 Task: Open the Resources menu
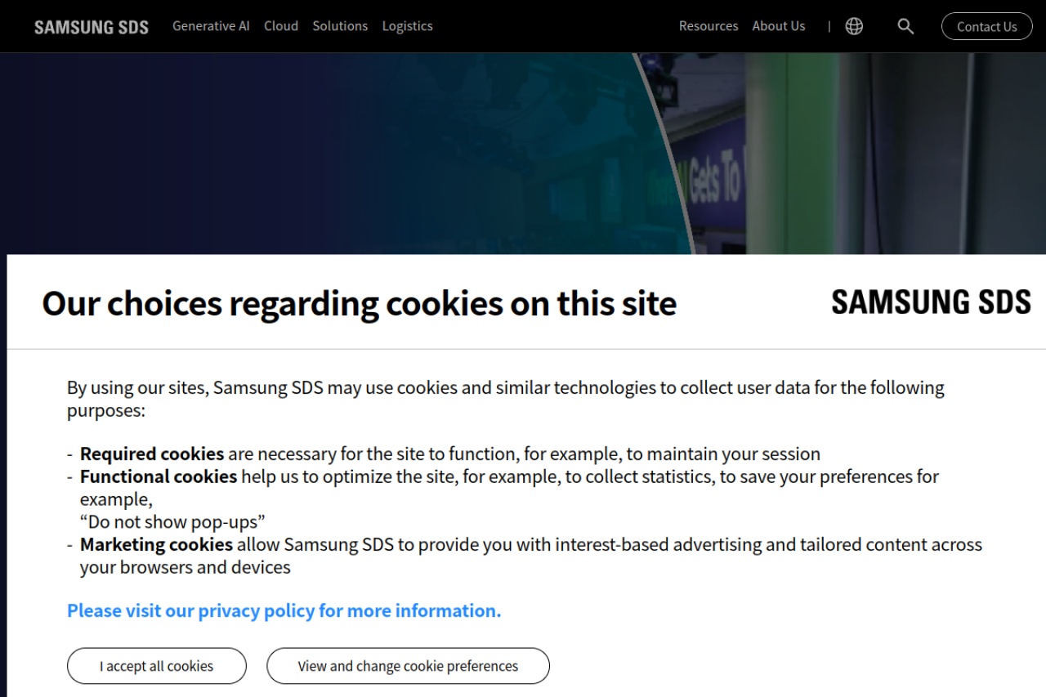(709, 26)
